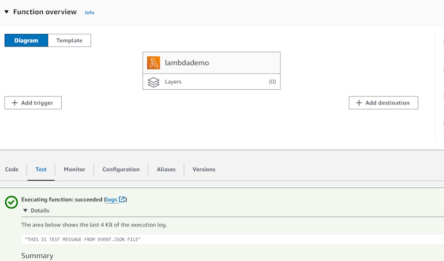Open the Versions tab
Viewport: 444px width, 261px height.
204,169
